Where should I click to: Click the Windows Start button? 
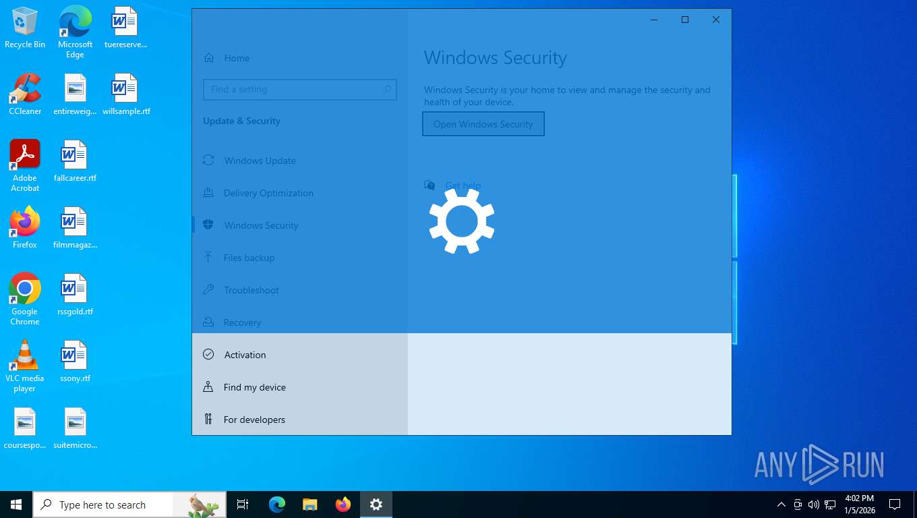tap(16, 505)
